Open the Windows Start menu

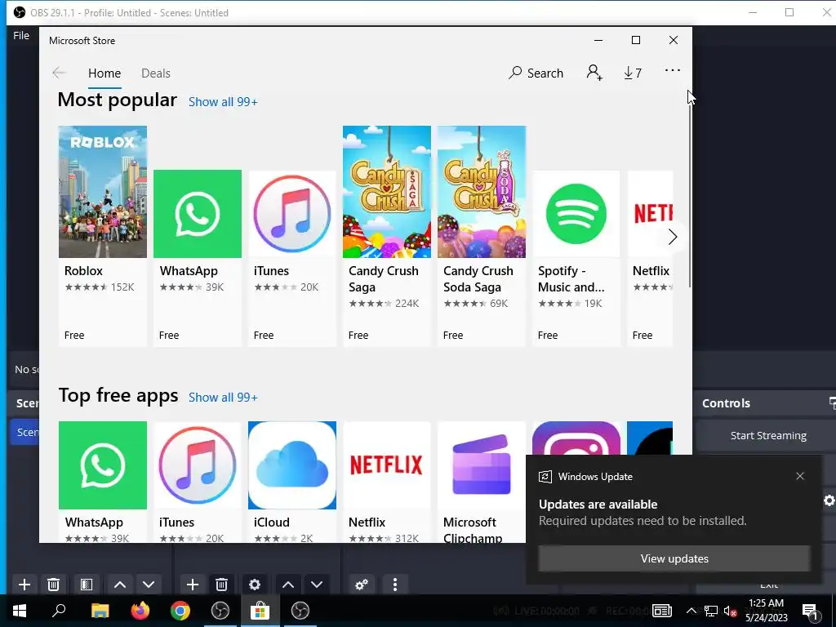pos(20,611)
